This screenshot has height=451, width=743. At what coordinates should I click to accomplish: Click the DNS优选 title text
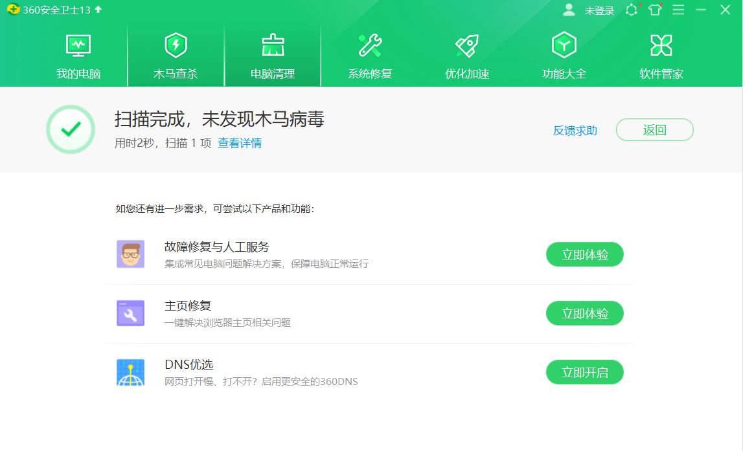(x=189, y=364)
